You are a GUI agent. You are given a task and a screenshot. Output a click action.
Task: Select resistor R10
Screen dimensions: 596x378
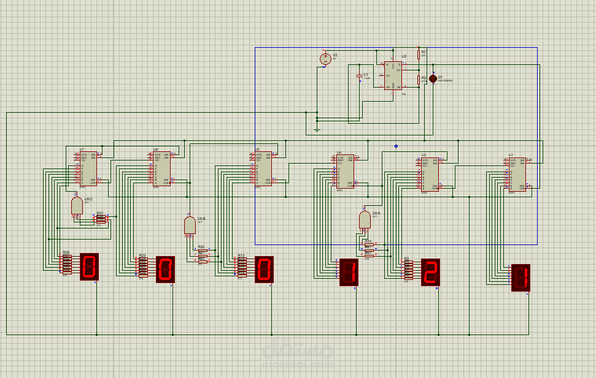pyautogui.click(x=369, y=245)
